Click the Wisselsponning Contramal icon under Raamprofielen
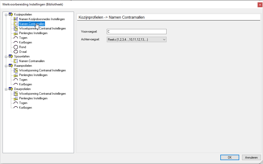263x164 pixels. tap(16, 70)
